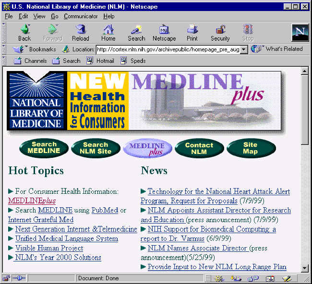Collapse the location toolbar grip handle

(4, 49)
